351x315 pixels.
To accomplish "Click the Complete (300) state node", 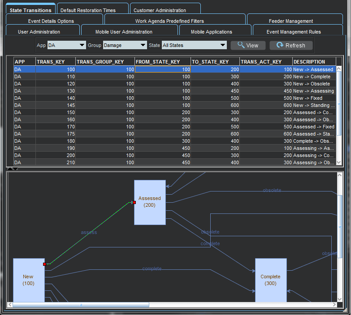I will [270, 280].
